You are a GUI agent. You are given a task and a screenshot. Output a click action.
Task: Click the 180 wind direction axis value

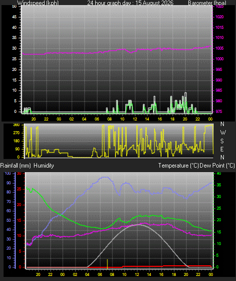click(x=16, y=141)
